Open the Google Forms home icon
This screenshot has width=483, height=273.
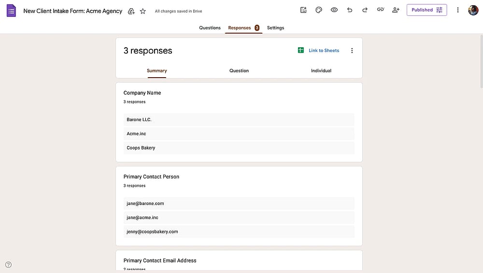coord(11,11)
